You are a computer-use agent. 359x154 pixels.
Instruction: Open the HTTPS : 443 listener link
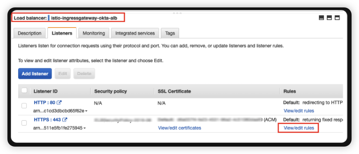click(47, 120)
